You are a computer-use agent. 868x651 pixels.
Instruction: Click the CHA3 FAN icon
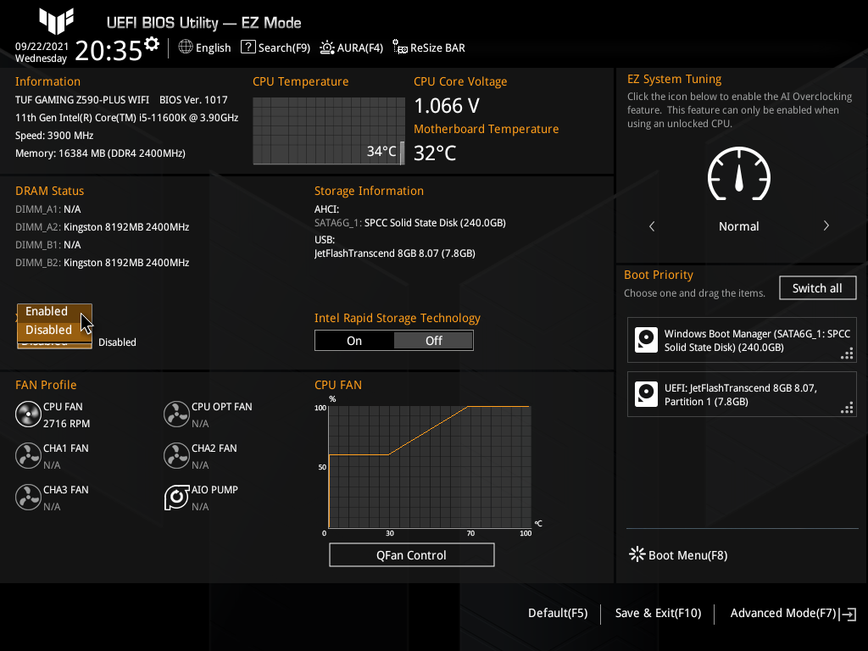tap(28, 498)
